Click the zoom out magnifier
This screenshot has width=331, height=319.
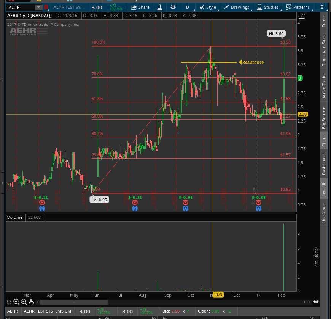point(24,302)
